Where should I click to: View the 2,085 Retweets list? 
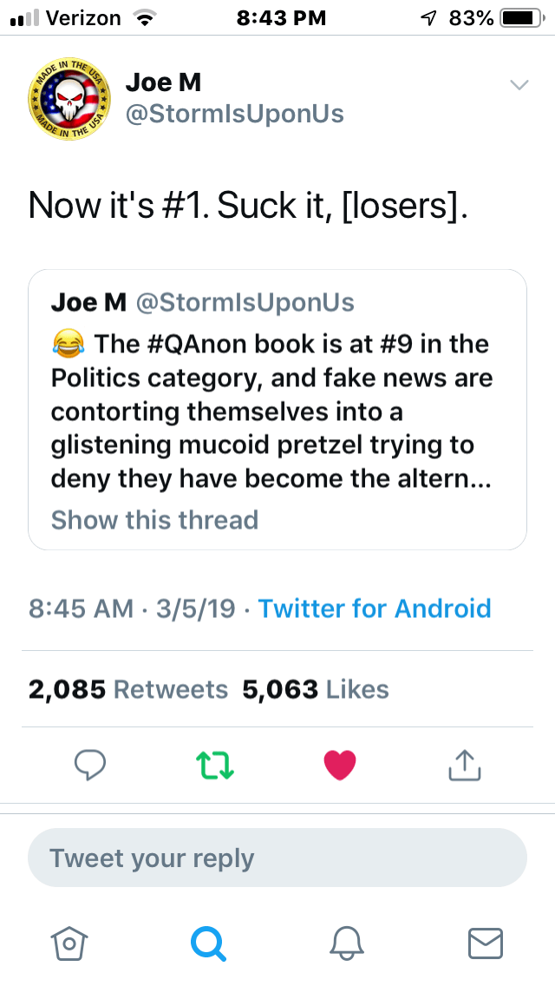(x=128, y=689)
